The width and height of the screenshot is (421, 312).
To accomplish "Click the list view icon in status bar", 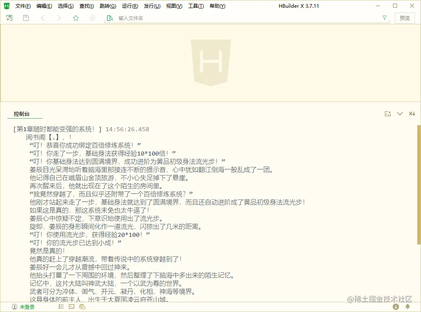I will tap(61, 307).
